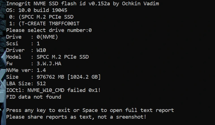This screenshot has width=215, height=125.
Task: Click the Drive 0(NVME) line
Action: click(32, 37)
